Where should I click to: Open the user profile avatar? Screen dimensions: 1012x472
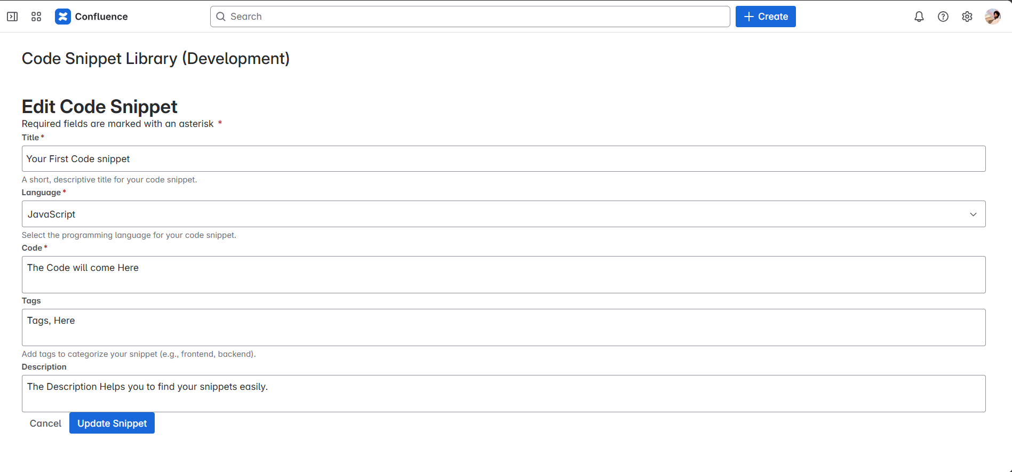(993, 17)
